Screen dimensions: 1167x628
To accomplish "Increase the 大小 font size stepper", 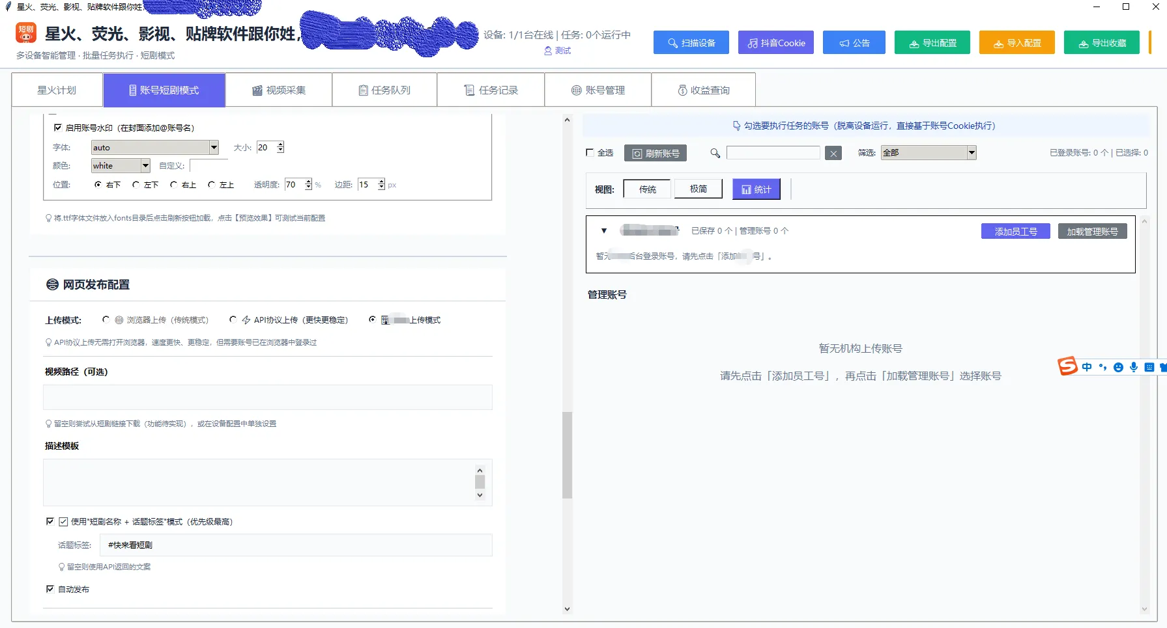I will (x=281, y=144).
